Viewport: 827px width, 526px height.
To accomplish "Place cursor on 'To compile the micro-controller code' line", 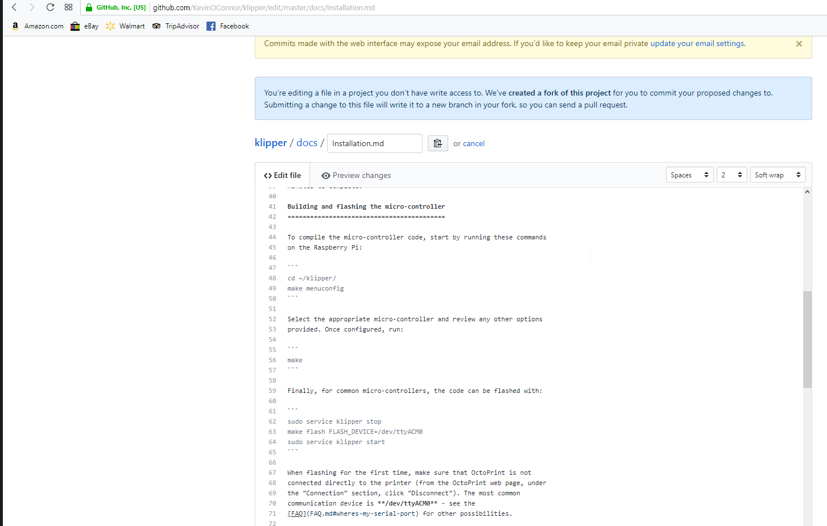I will tap(417, 237).
